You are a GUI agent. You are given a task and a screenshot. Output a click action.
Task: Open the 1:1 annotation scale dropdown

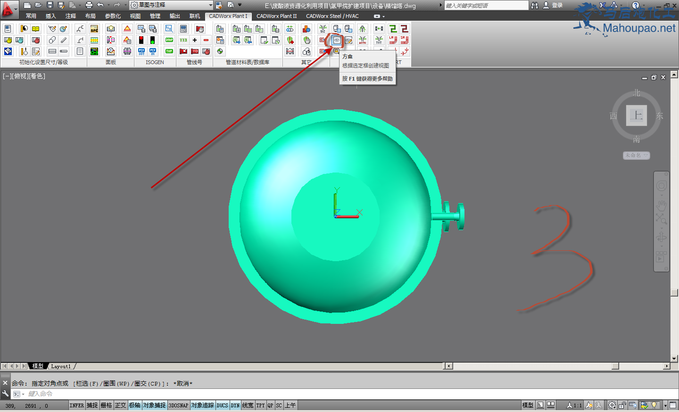pos(574,405)
